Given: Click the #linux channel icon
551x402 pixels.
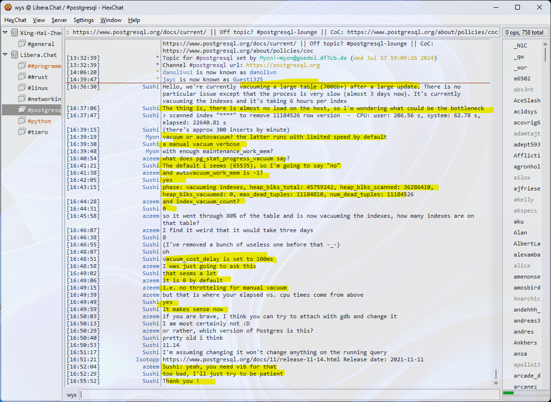Looking at the screenshot, I should tap(22, 88).
